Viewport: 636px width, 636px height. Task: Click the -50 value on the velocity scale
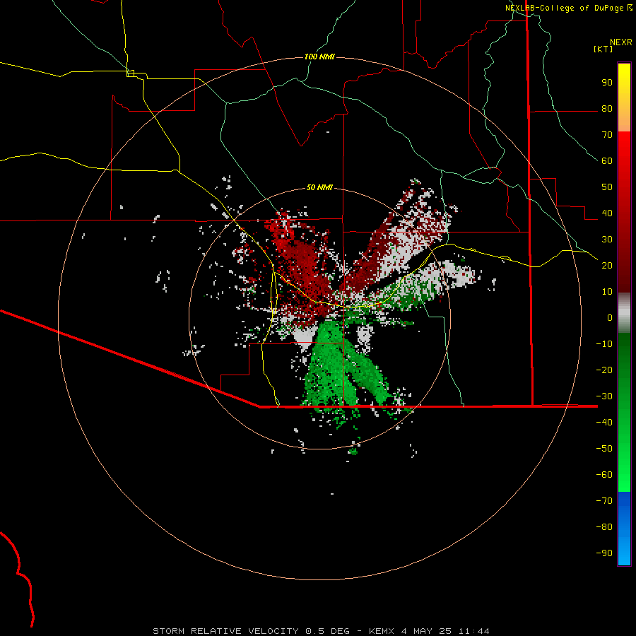tap(604, 448)
